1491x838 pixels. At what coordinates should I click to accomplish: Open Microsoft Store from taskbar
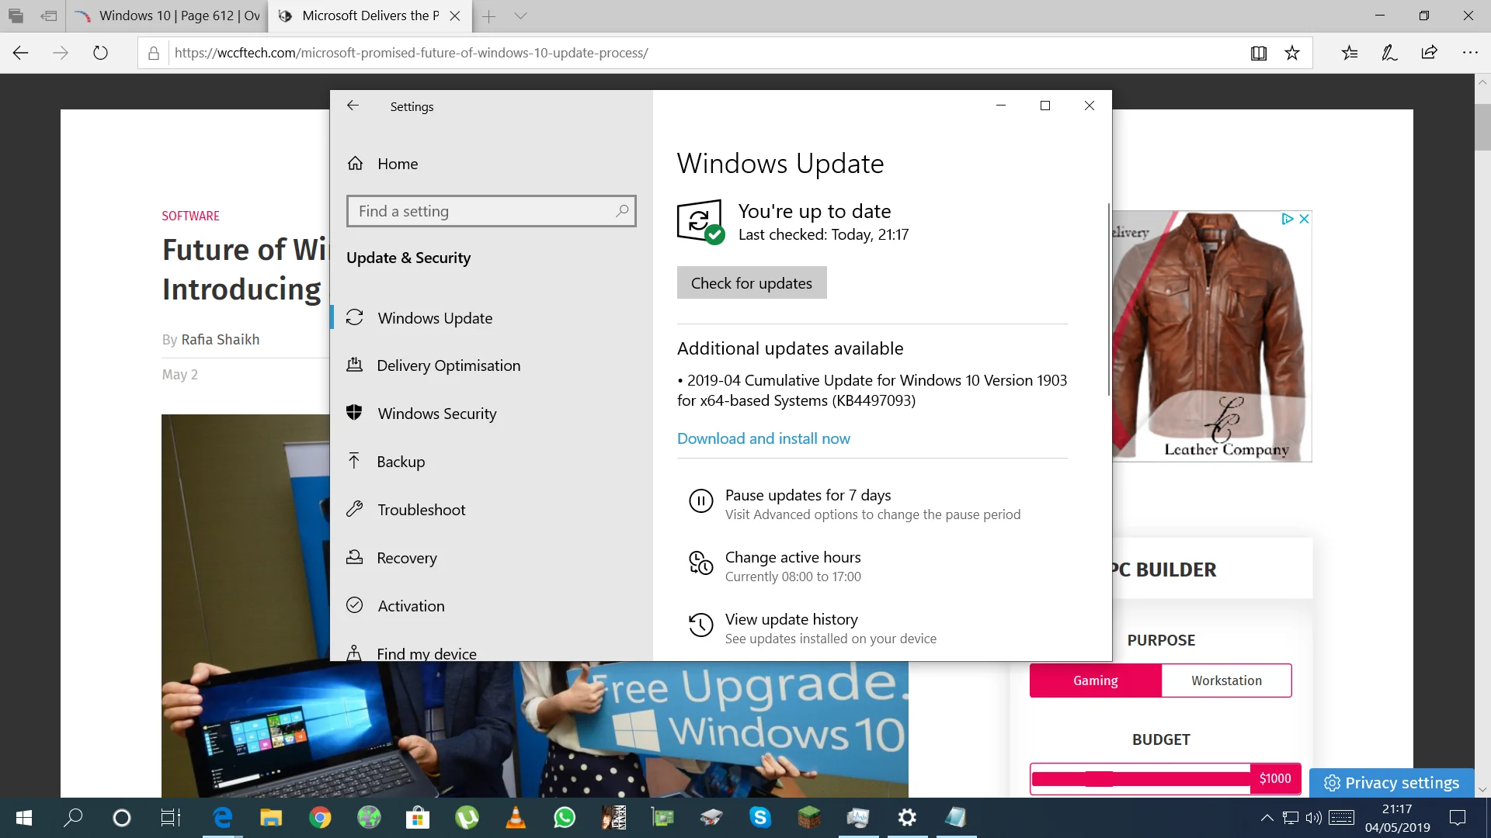point(418,817)
